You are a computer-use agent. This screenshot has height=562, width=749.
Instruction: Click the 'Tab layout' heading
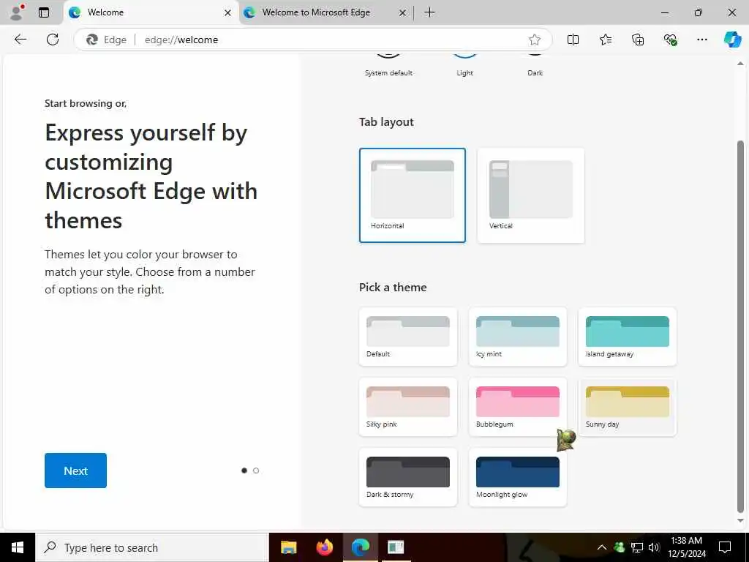point(386,122)
